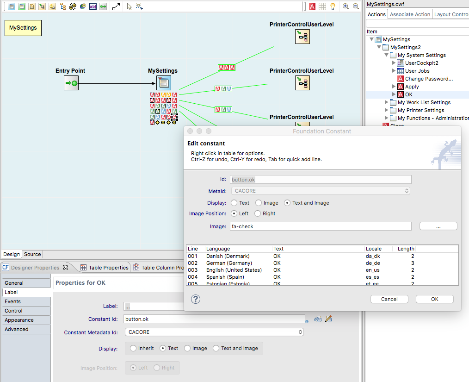
Task: Select the marquee selection tool
Action: 139,6
